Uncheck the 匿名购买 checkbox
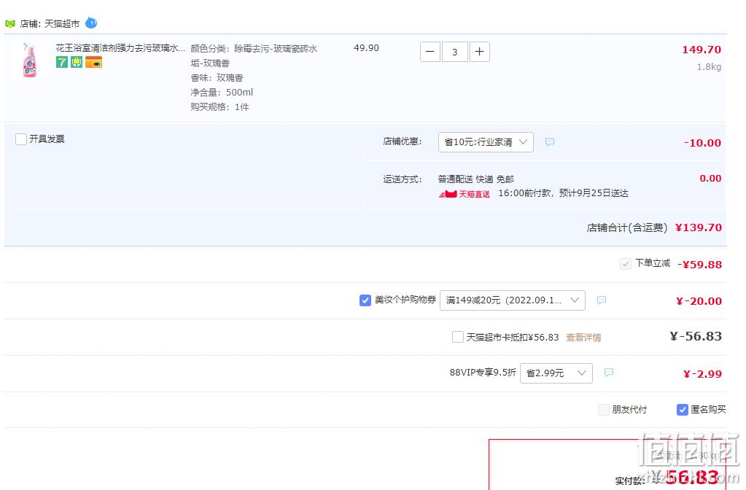The image size is (746, 490). tap(683, 410)
